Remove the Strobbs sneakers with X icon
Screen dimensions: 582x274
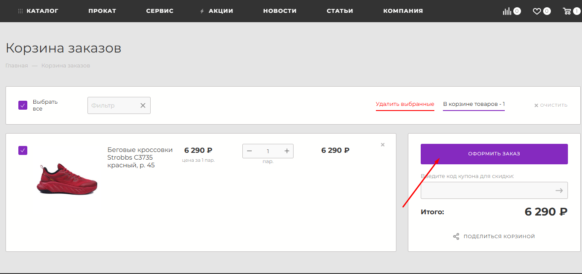(x=383, y=145)
